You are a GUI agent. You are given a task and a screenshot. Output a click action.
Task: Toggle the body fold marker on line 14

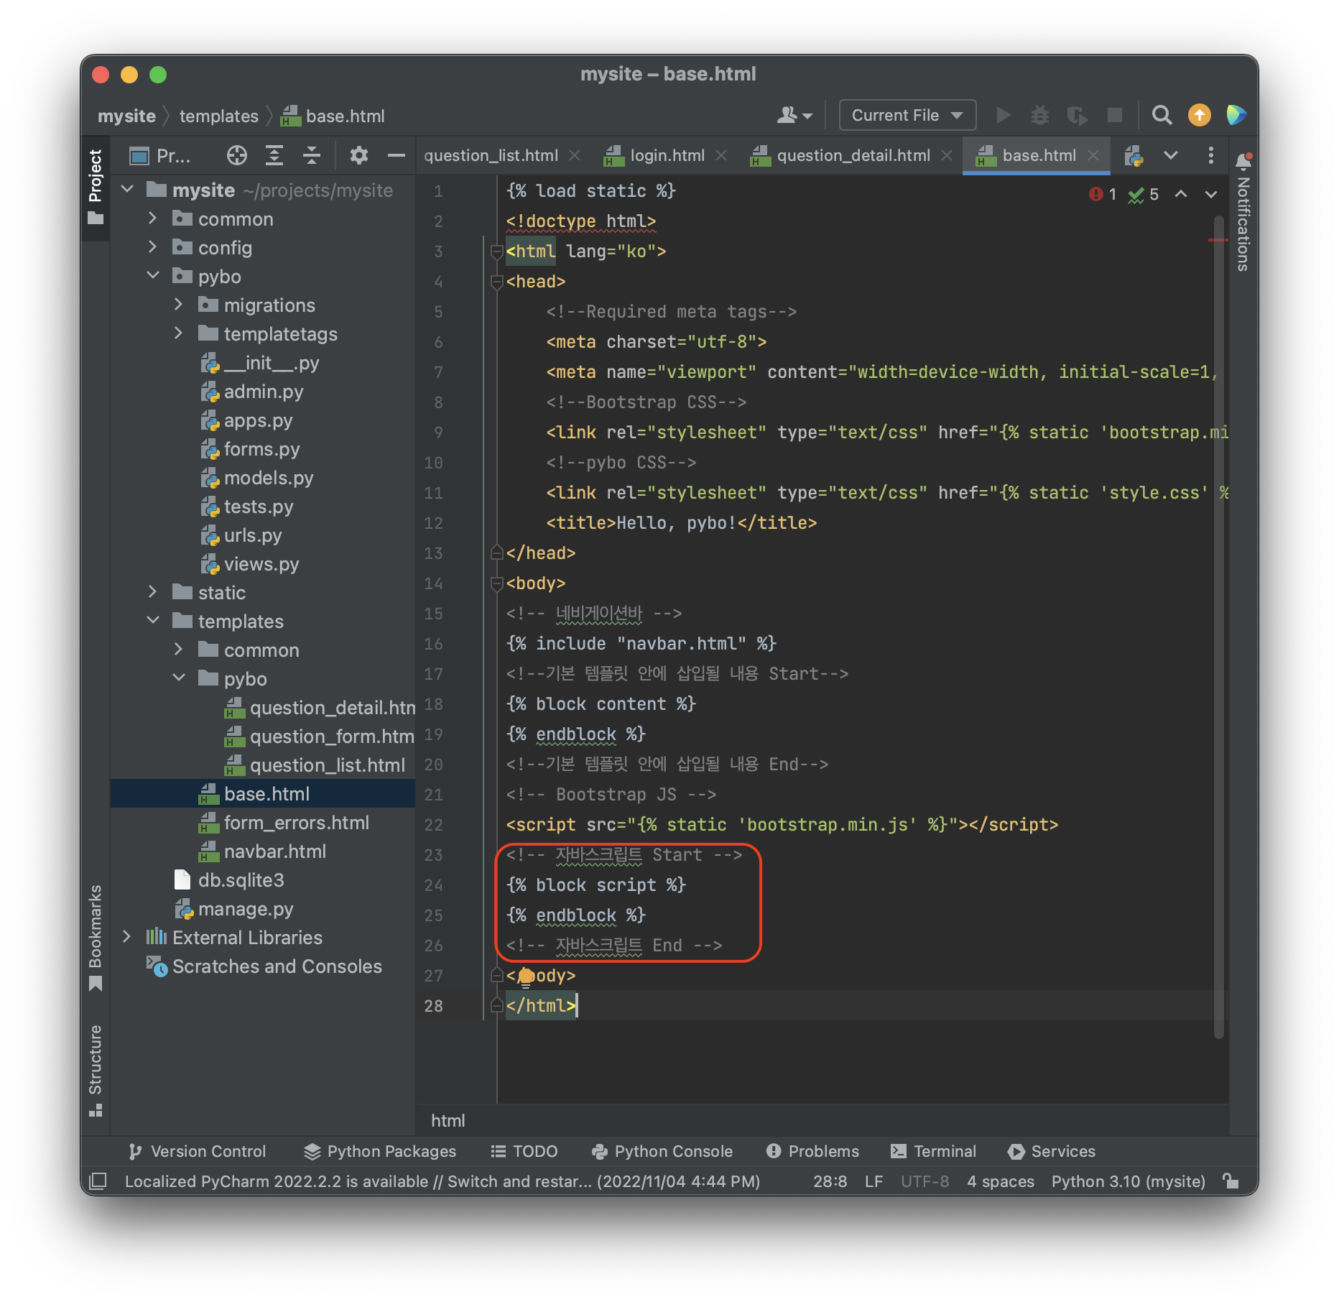coord(496,583)
